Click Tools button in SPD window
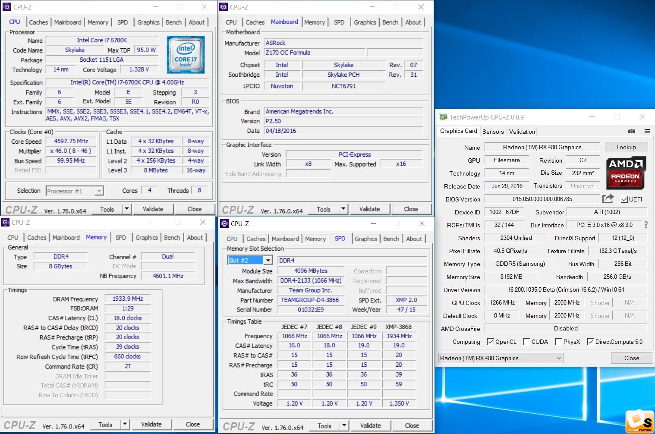This screenshot has width=655, height=434. pos(324,425)
